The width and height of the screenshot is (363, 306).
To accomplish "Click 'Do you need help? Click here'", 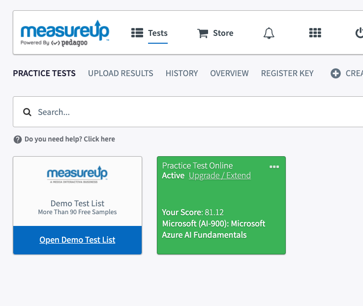I will (70, 139).
